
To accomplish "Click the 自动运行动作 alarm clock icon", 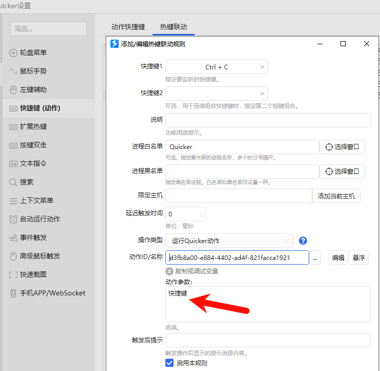I will [13, 219].
